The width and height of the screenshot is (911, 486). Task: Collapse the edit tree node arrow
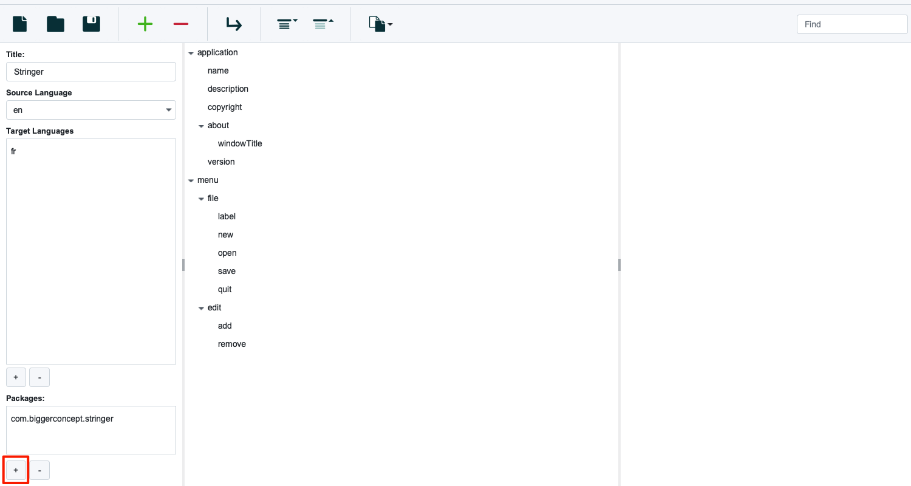coord(201,308)
